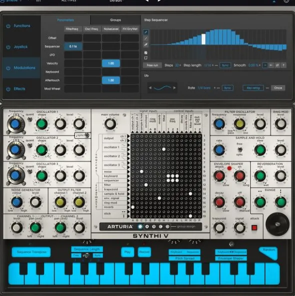
Task: Open the NoiseLevel parameter selector
Action: tap(111, 29)
